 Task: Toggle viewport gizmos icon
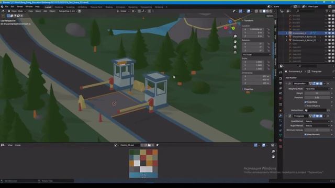[x=241, y=11]
